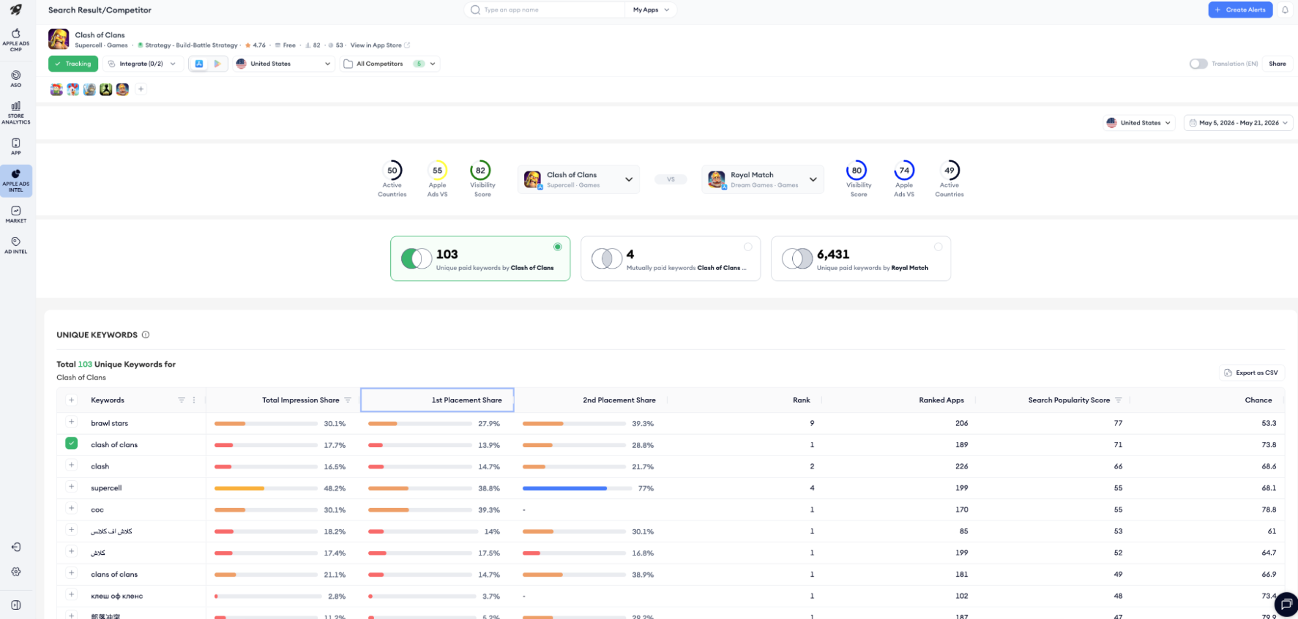The height and width of the screenshot is (619, 1298).
Task: Click the app name search field
Action: coord(545,10)
